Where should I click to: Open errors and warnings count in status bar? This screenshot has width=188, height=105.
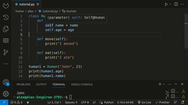(x=16, y=102)
